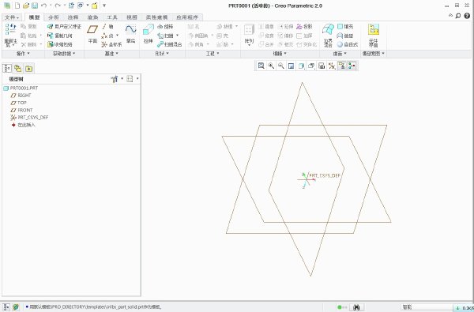Expand the 编辑 (Editing) group dropdown
Viewport: 474px width, 312px height.
(x=280, y=54)
